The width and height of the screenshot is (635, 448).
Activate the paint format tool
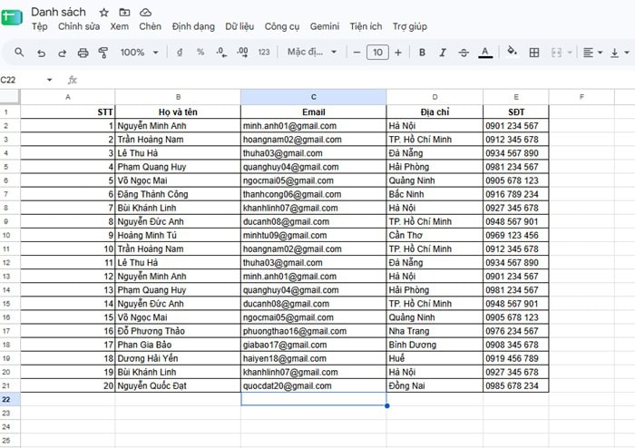click(103, 53)
